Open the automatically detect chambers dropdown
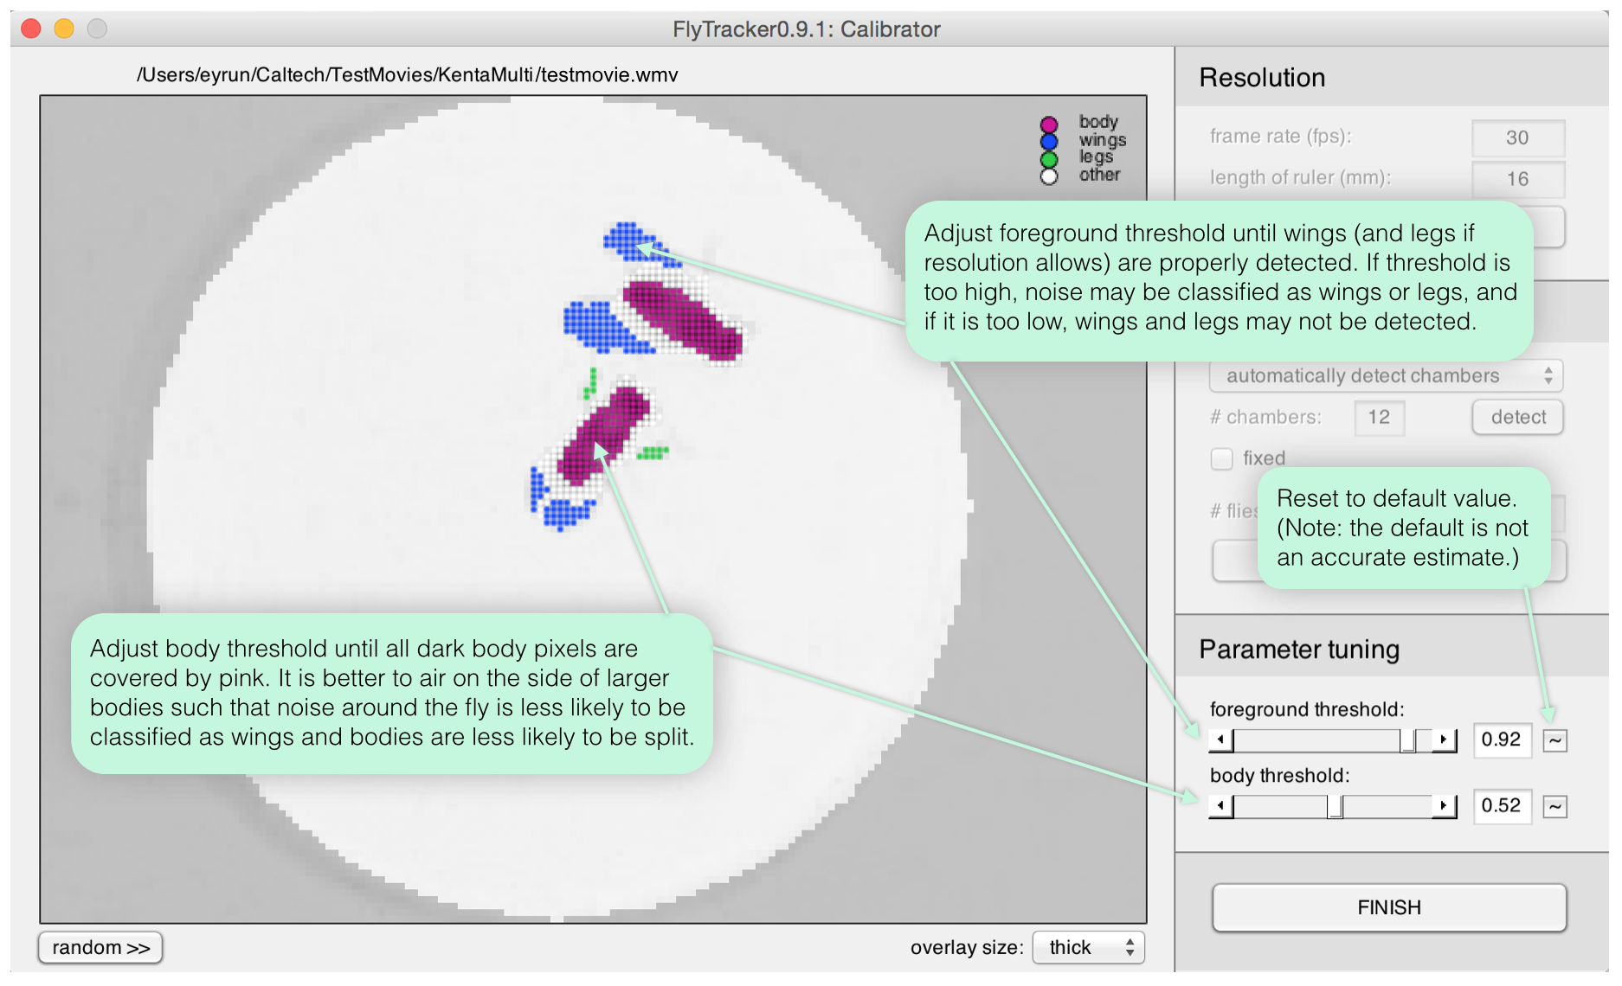Screen dimensions: 1622x986 coord(1385,376)
